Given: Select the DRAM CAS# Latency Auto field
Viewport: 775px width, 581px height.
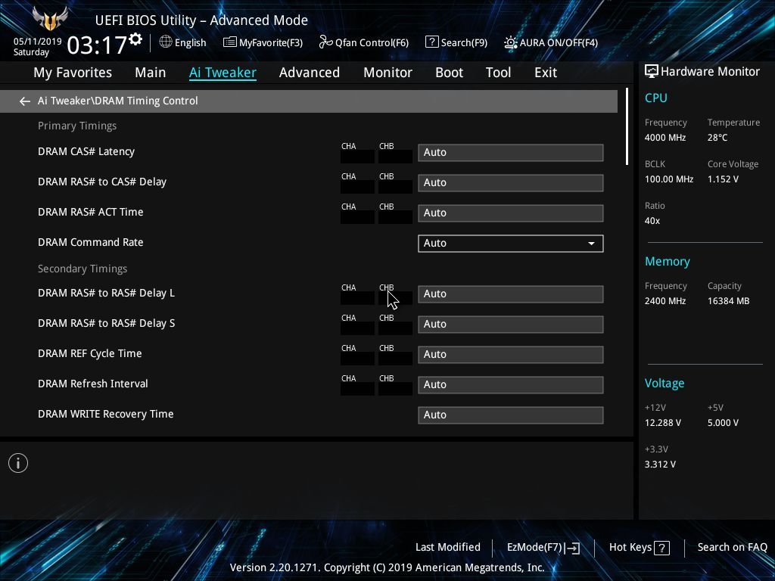Looking at the screenshot, I should 511,152.
